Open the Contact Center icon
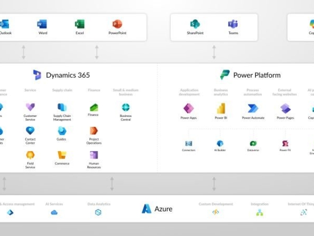This screenshot has width=314, height=236. click(x=30, y=131)
